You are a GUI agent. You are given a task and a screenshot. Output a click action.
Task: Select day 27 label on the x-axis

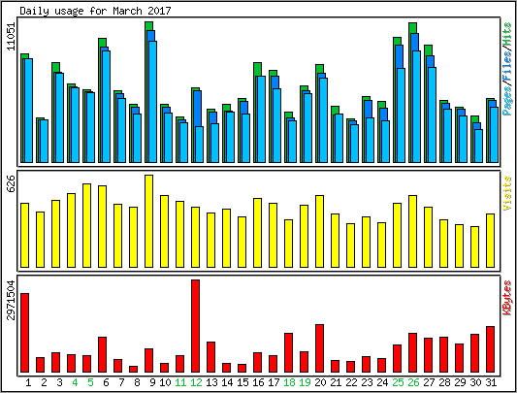[429, 382]
